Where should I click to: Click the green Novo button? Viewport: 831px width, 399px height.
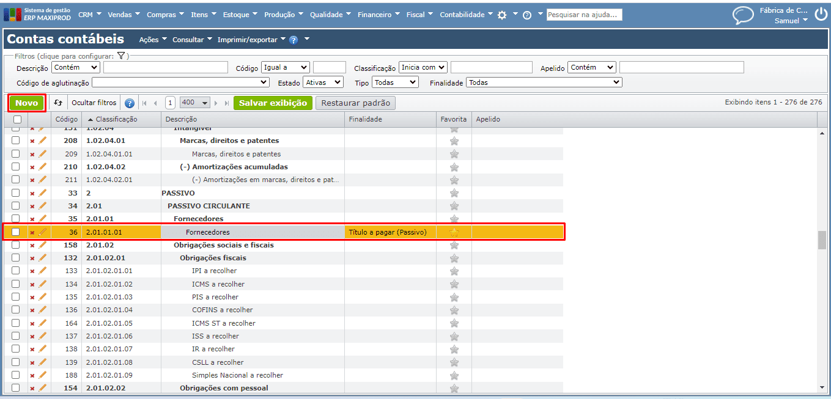coord(26,103)
